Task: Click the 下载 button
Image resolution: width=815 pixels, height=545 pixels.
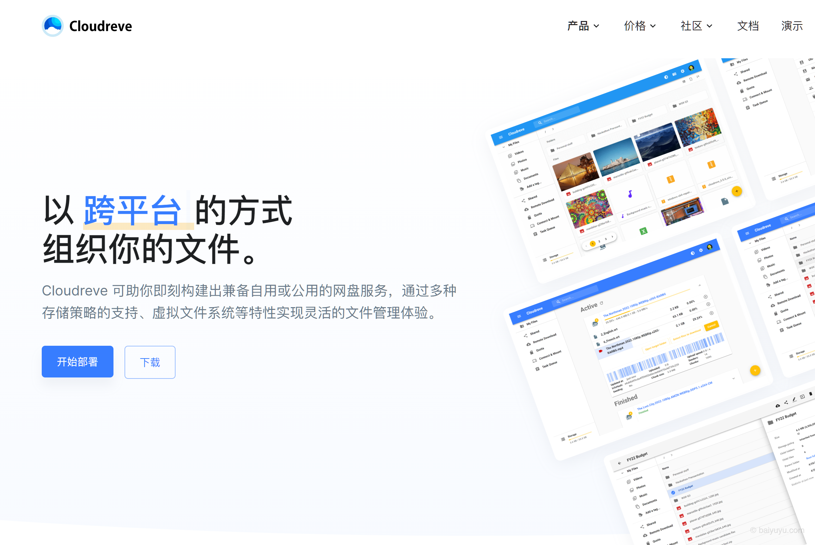Action: 150,362
